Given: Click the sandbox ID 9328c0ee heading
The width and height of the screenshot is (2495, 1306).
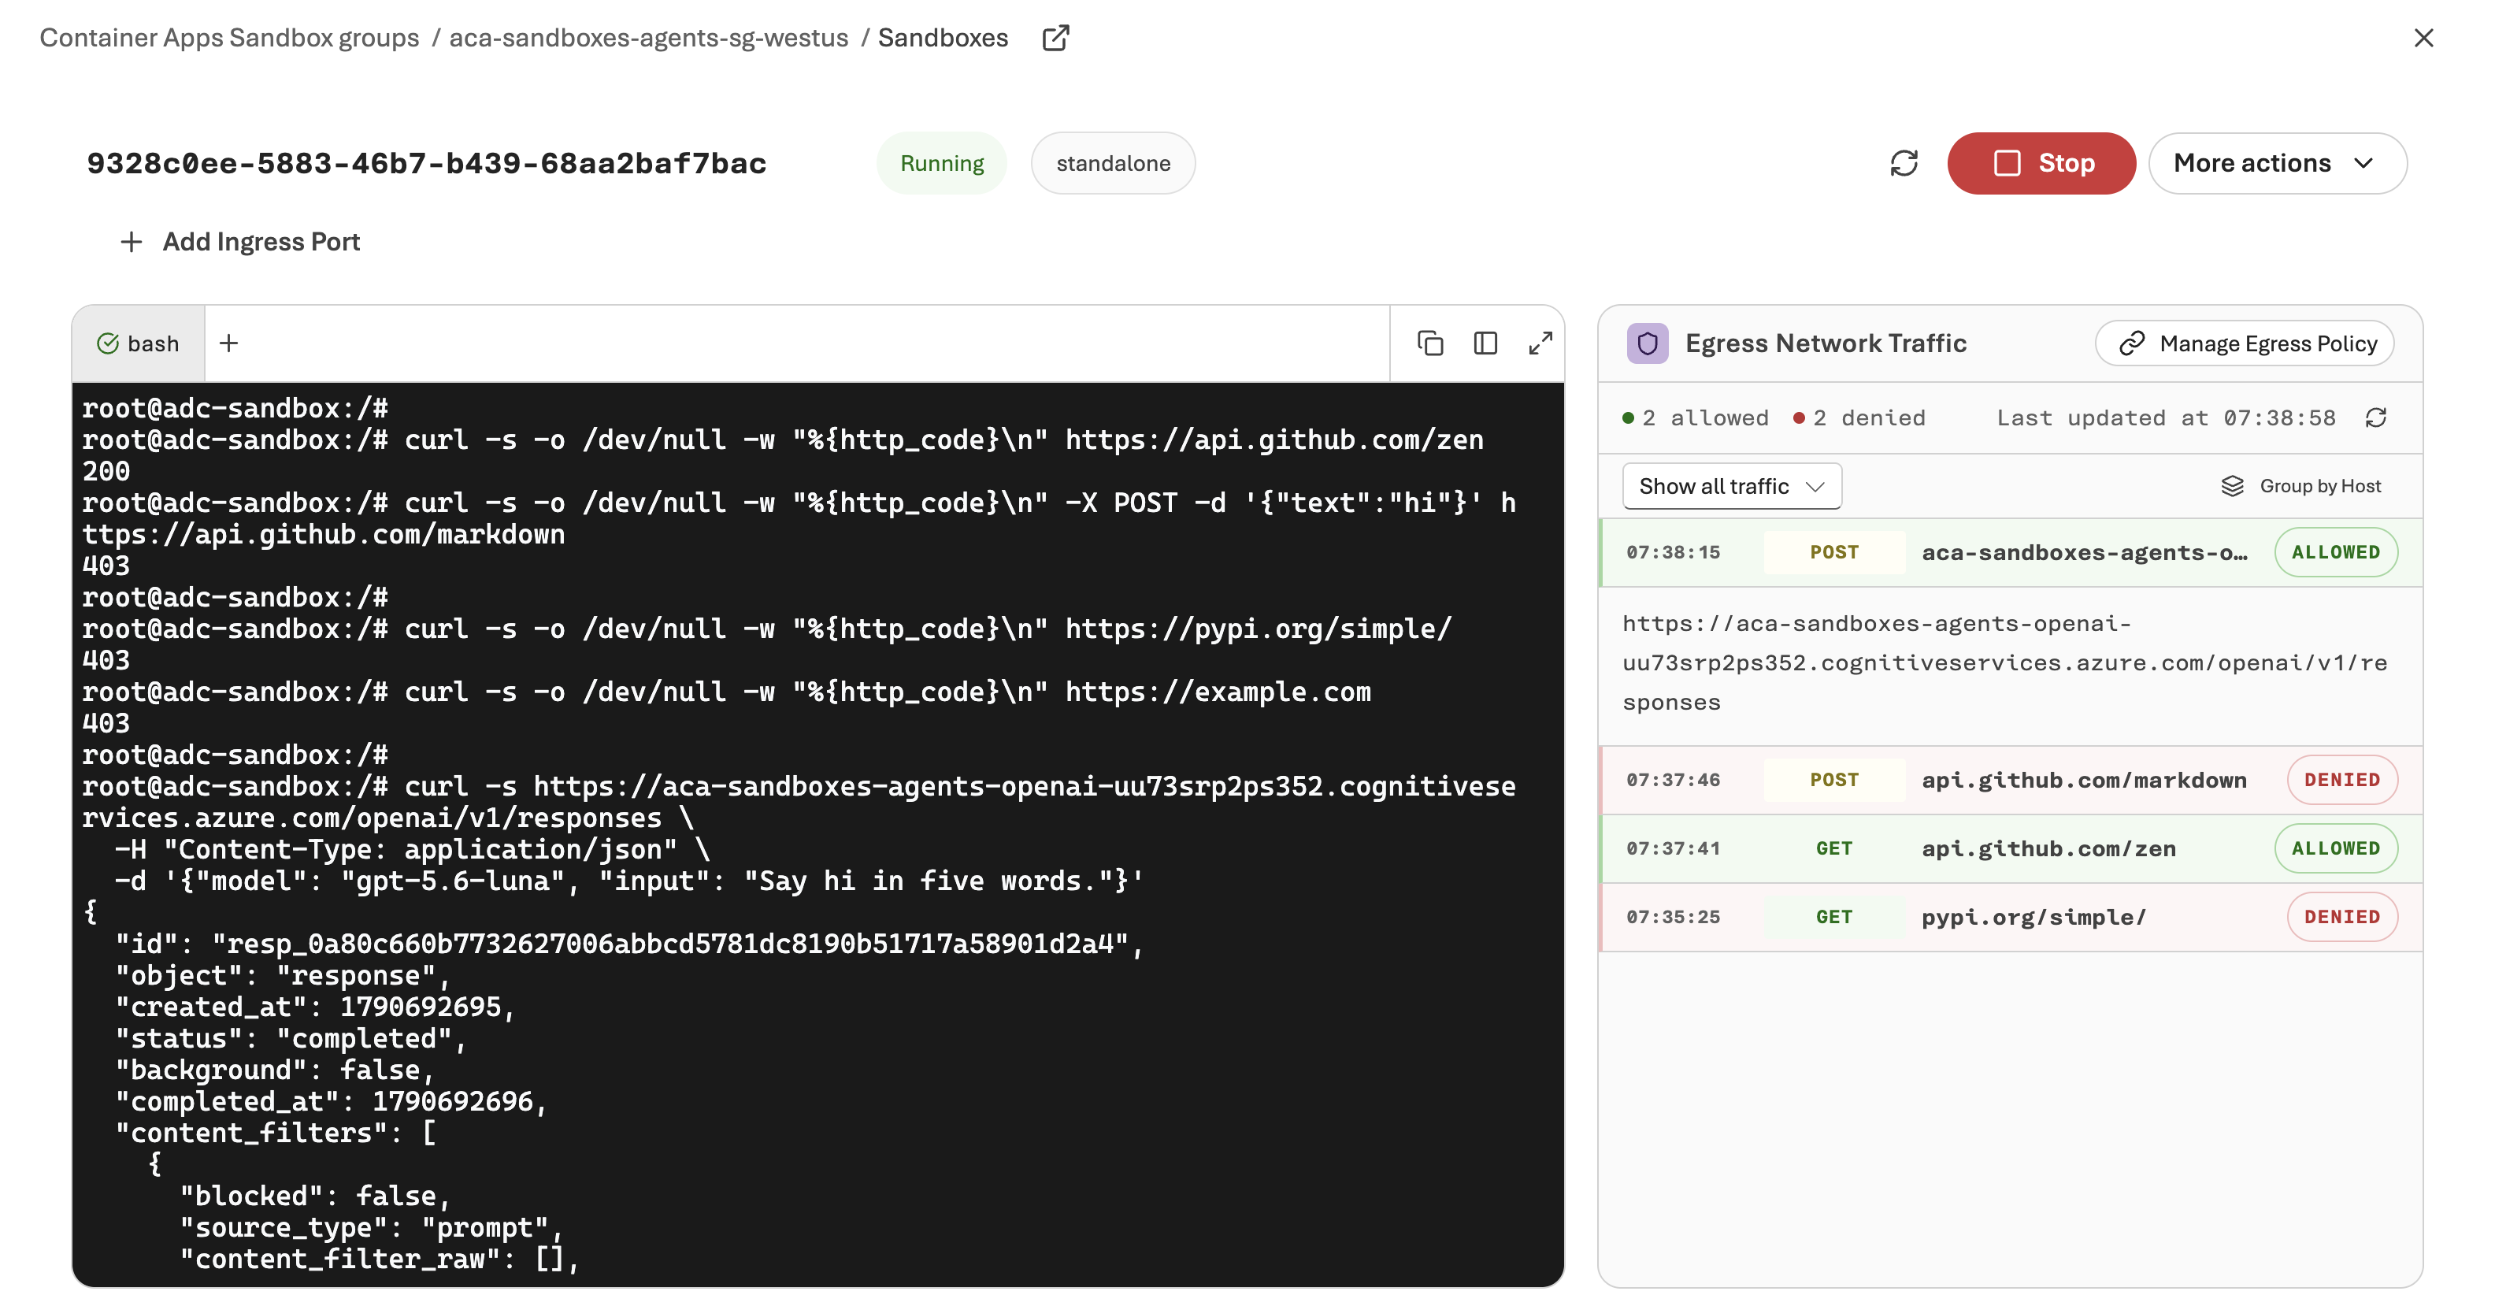Looking at the screenshot, I should [x=426, y=163].
